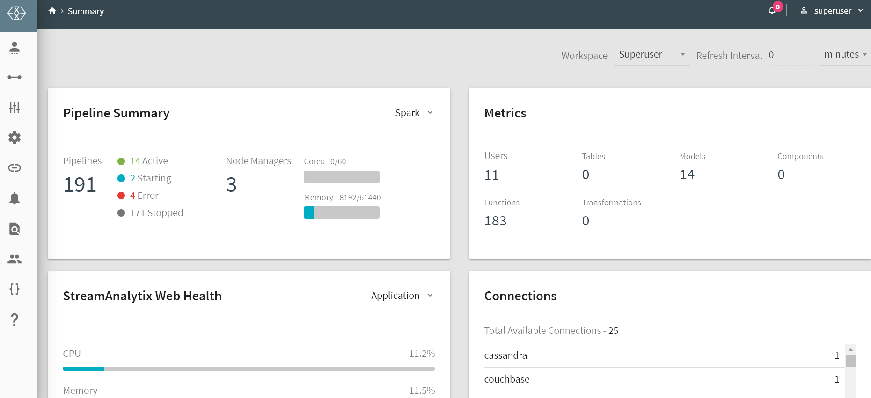Click the Refresh Interval input field
This screenshot has width=871, height=398.
click(790, 55)
